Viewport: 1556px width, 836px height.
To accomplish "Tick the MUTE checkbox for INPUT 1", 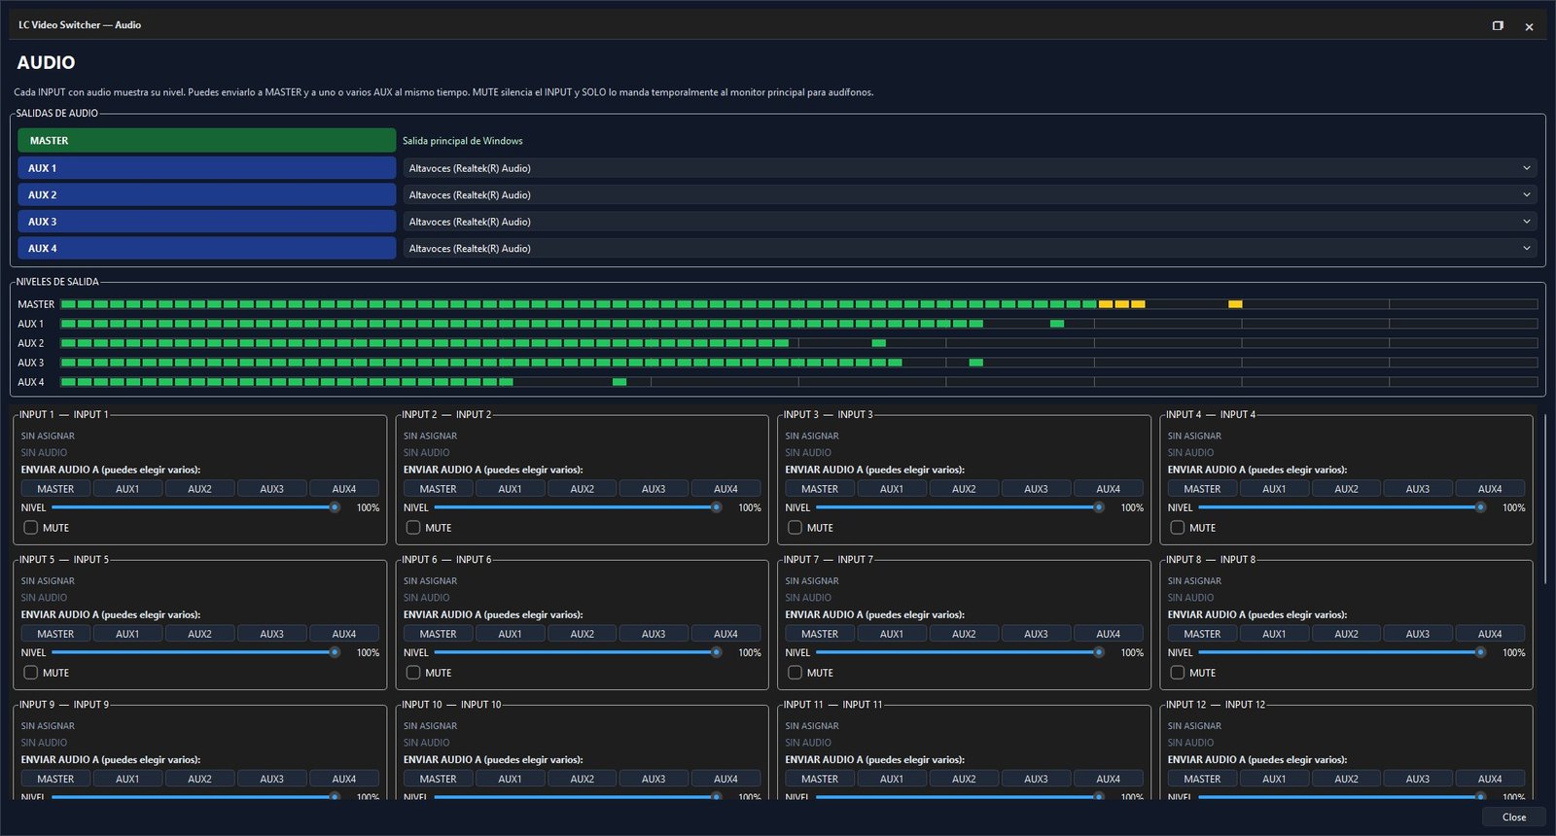I will tap(31, 528).
